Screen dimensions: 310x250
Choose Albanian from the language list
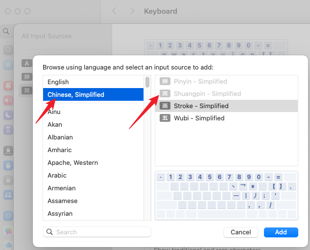click(x=60, y=137)
